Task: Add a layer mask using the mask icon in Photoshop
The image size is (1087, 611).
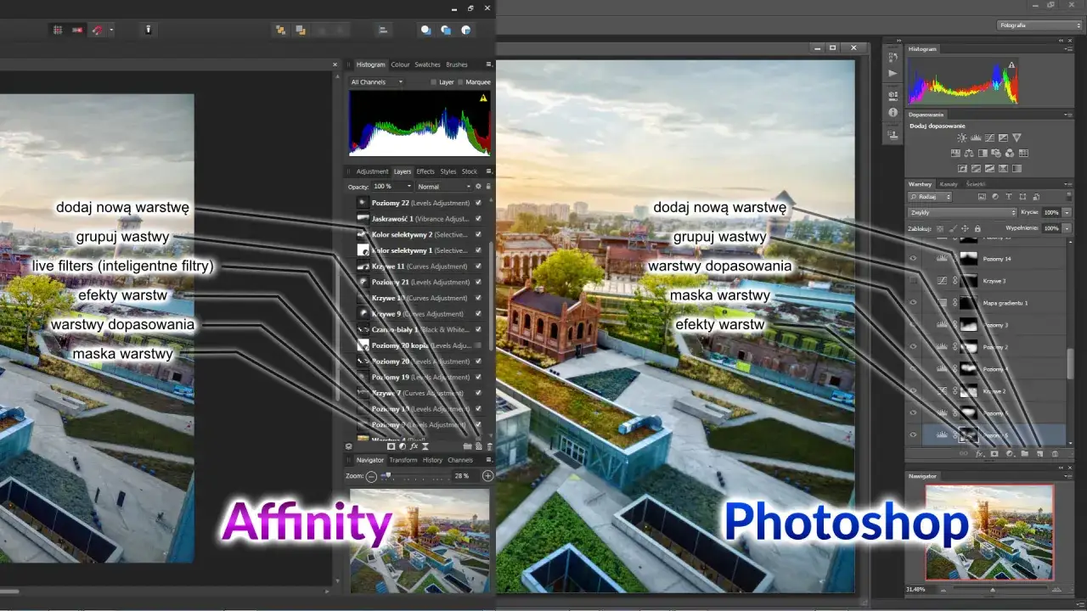Action: [994, 453]
